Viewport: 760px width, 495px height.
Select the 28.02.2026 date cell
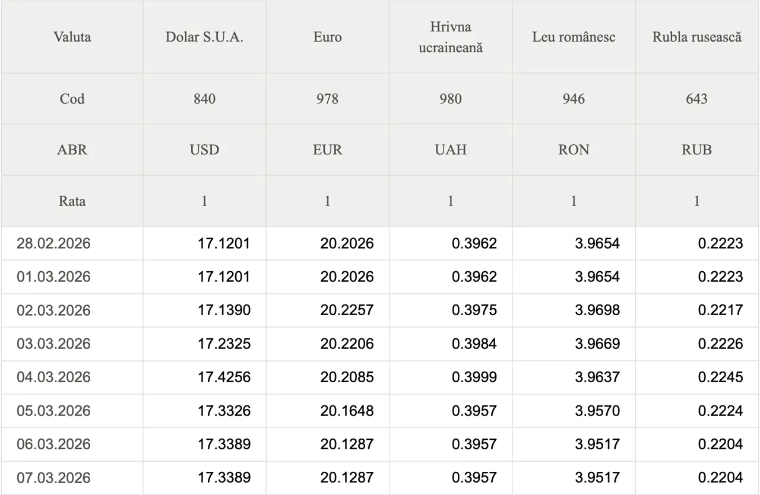click(53, 243)
